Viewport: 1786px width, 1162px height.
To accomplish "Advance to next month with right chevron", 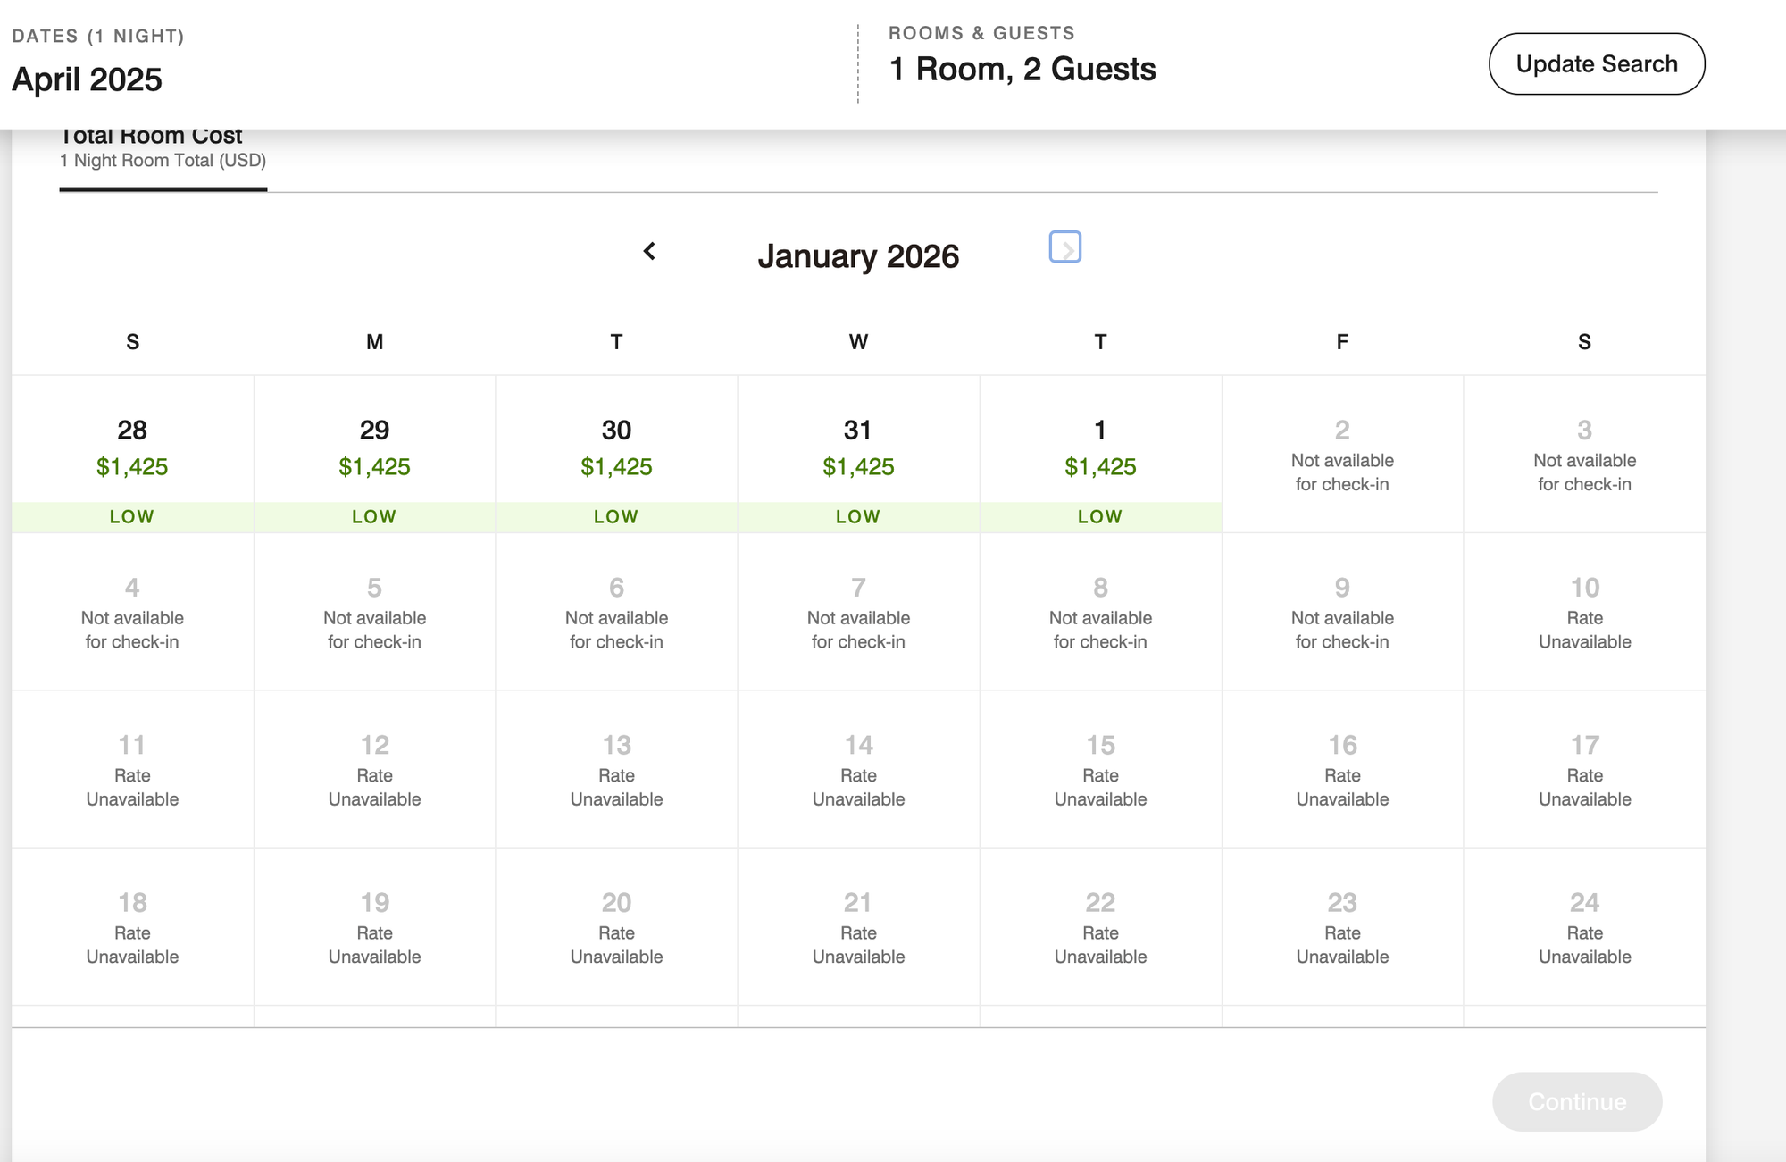I will click(1065, 247).
